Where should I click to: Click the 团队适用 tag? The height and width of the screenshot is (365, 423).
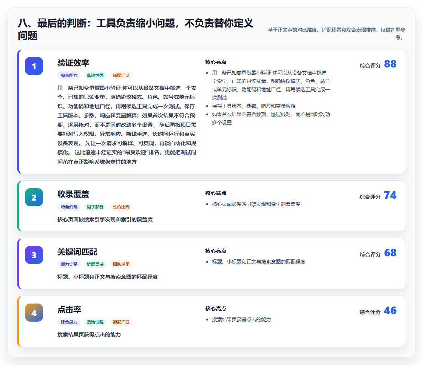tap(121, 264)
